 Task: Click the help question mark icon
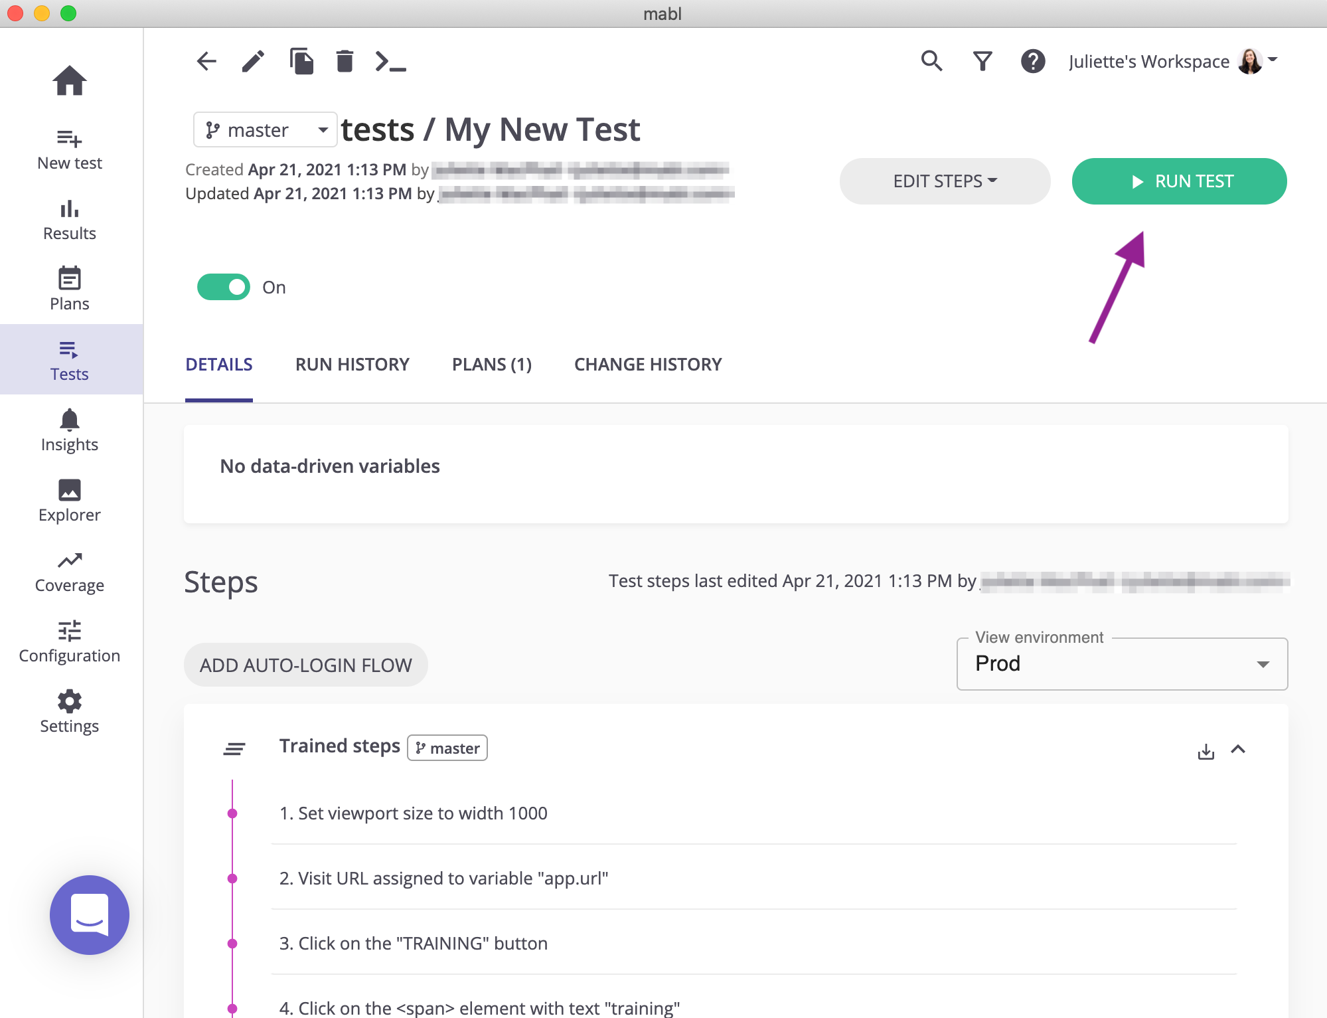(1033, 61)
